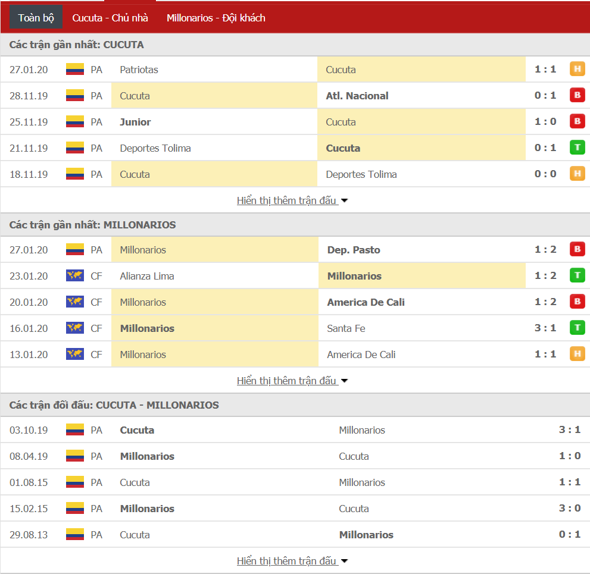The width and height of the screenshot is (590, 574).
Task: Click world-map flag in Alianza Lima row
Action: pyautogui.click(x=75, y=275)
